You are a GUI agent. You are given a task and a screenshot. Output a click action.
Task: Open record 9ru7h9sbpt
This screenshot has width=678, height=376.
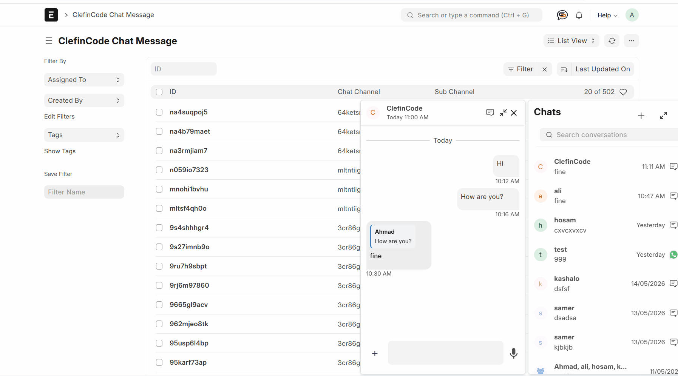tap(188, 266)
